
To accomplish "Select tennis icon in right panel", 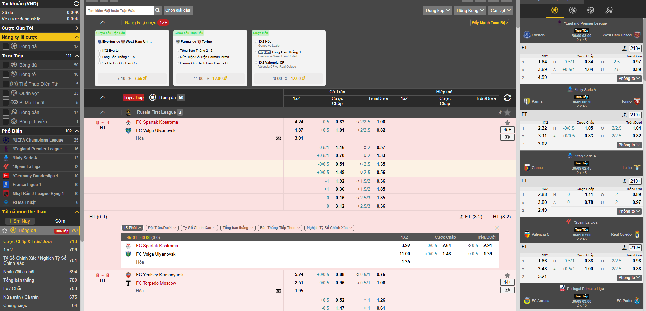I will 591,10.
